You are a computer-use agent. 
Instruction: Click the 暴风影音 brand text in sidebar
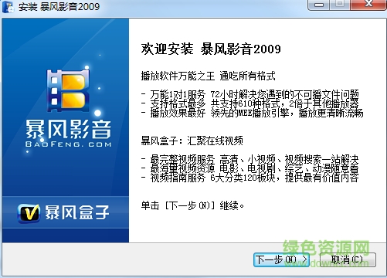click(x=69, y=129)
